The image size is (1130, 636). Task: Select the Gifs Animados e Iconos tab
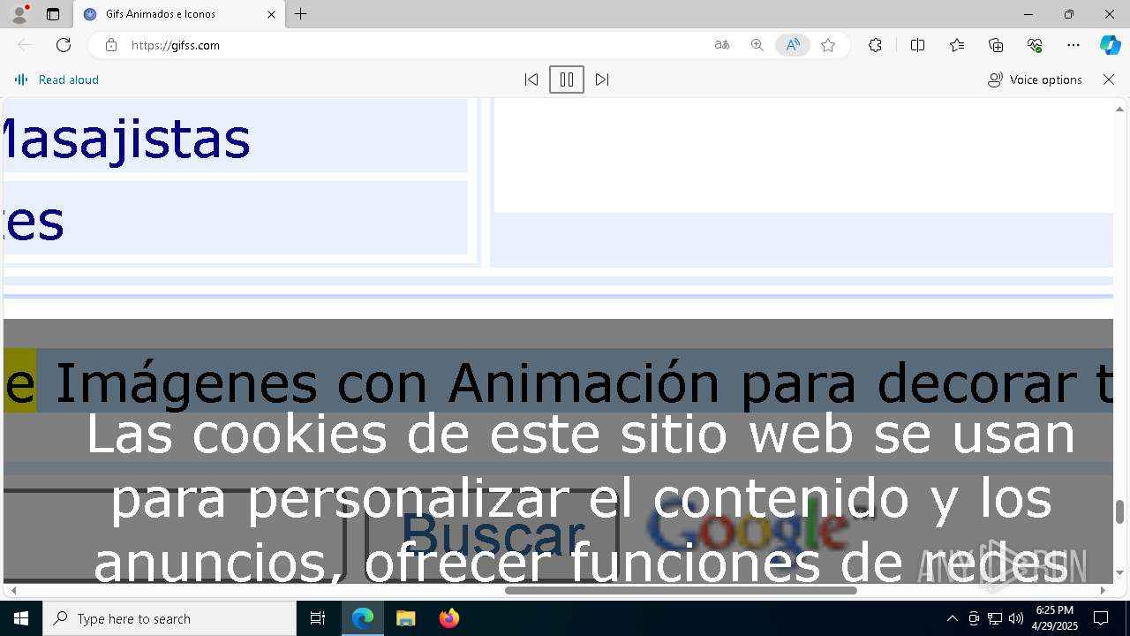[179, 14]
